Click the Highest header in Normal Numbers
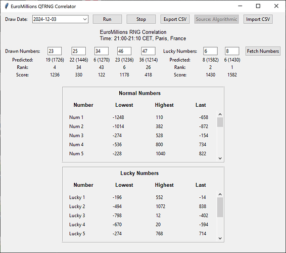286x253 pixels. [x=164, y=105]
